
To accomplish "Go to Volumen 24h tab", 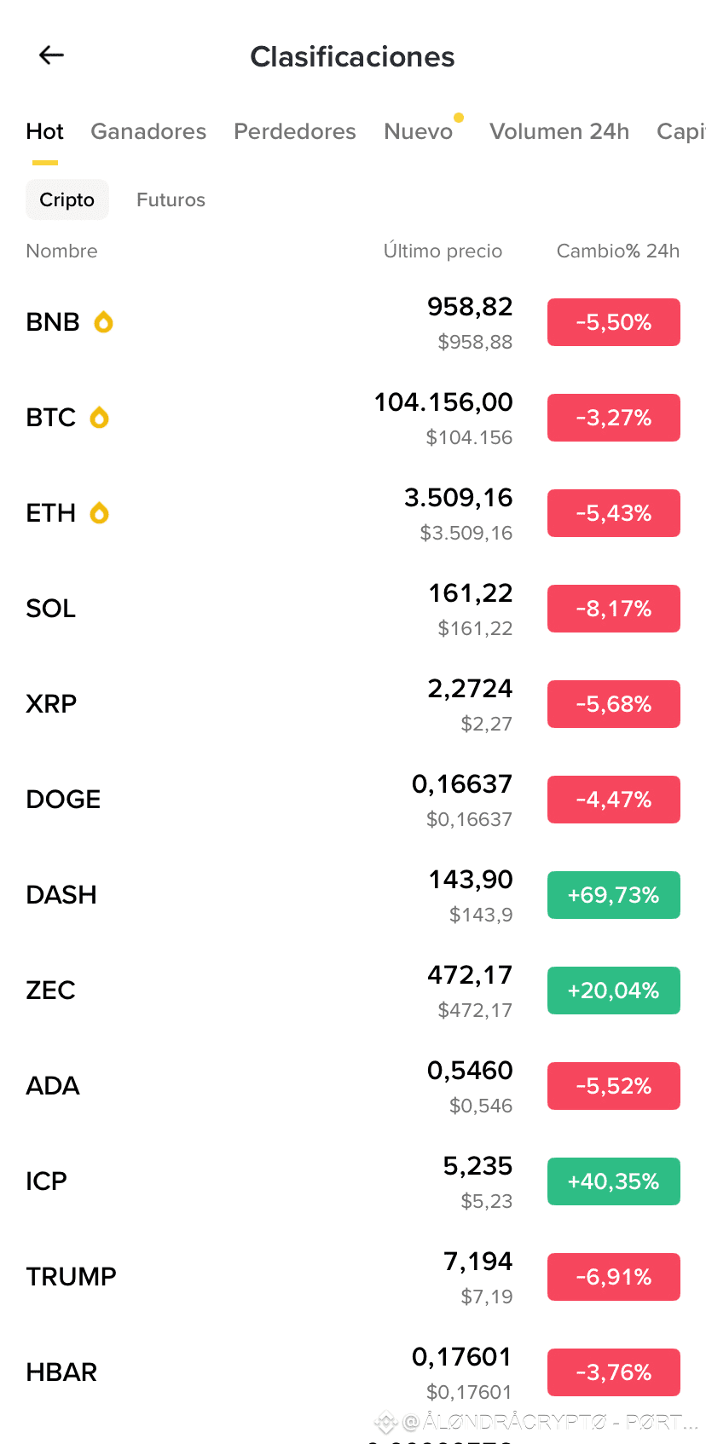I will pyautogui.click(x=559, y=131).
